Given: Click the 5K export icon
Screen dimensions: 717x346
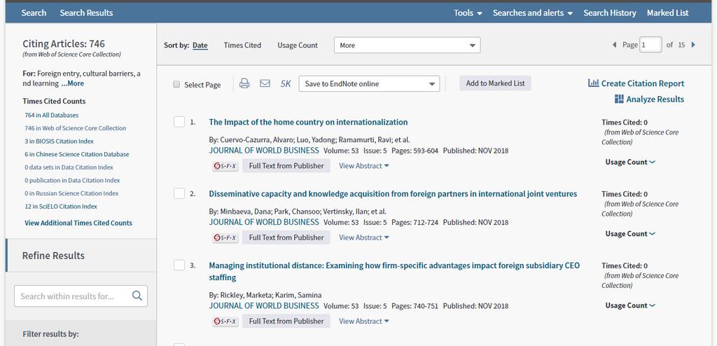Looking at the screenshot, I should 286,84.
